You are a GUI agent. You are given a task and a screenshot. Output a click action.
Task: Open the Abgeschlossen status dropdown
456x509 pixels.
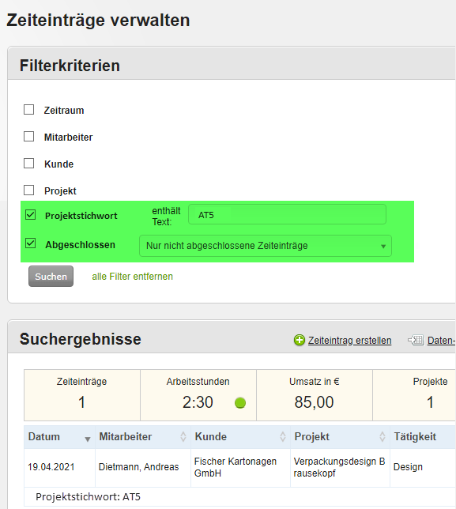click(266, 246)
